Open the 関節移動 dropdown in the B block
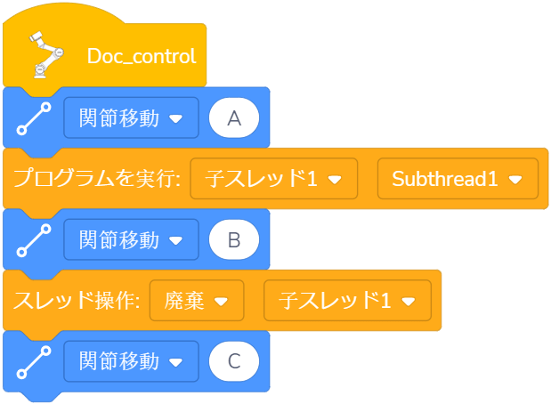 131,240
